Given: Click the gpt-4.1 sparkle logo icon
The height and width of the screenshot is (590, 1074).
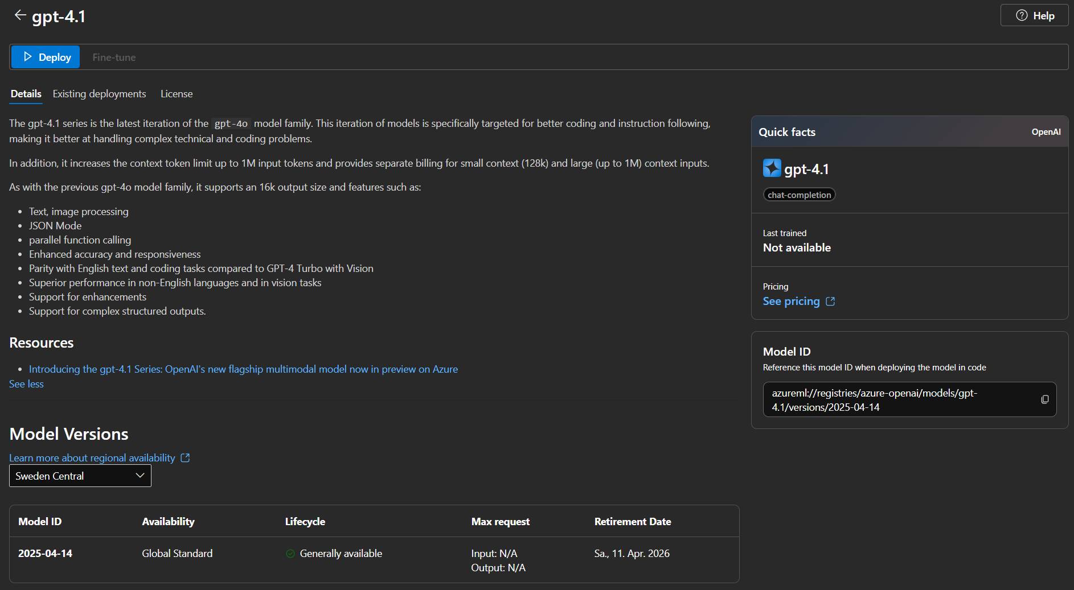Looking at the screenshot, I should [772, 168].
